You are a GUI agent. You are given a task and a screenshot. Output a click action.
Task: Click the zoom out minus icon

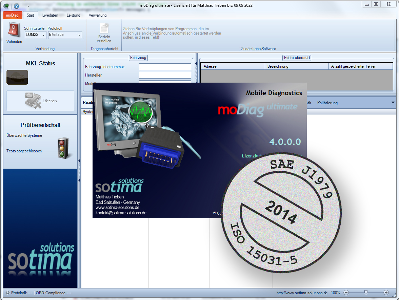coord(346,293)
